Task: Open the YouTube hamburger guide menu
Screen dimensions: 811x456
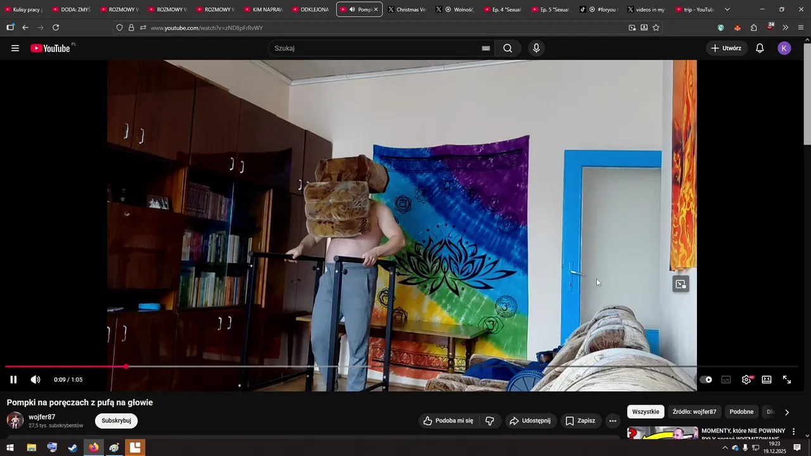Action: (15, 48)
